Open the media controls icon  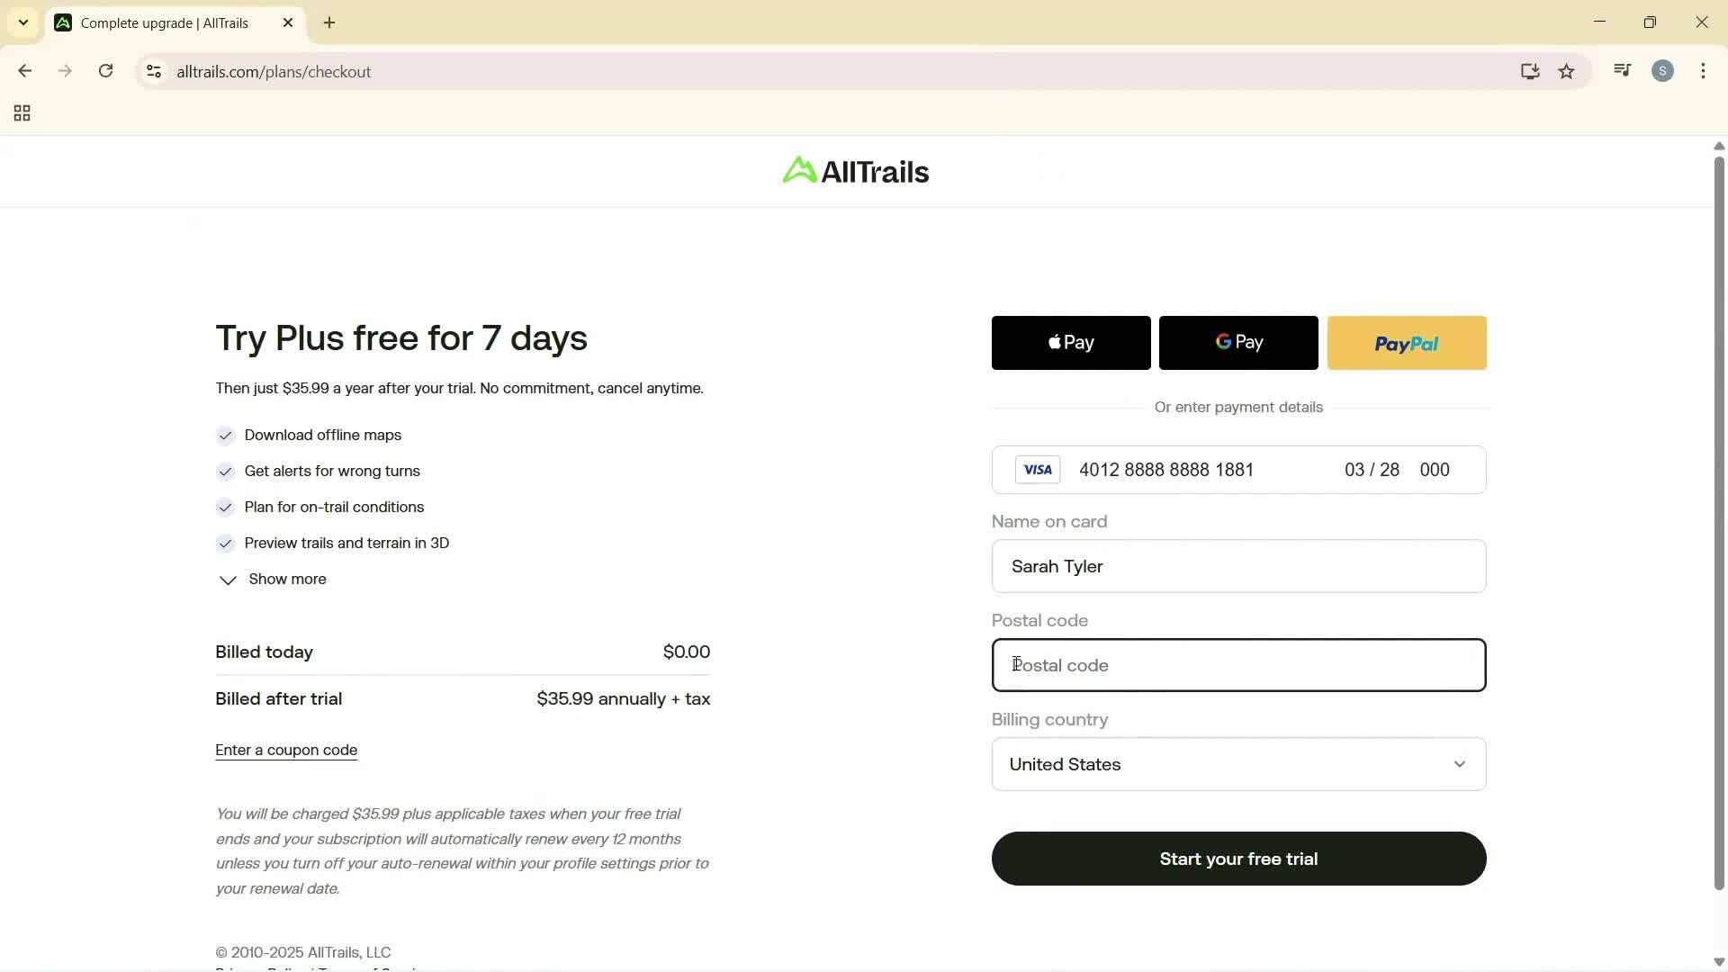pyautogui.click(x=1621, y=71)
